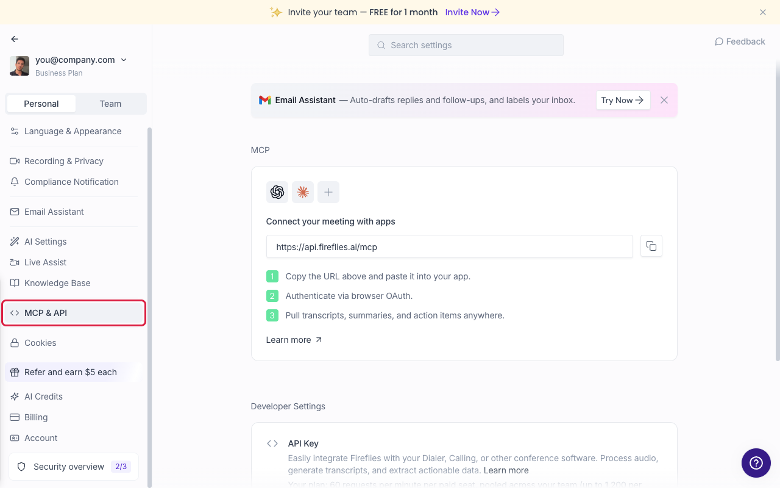
Task: Click the Gmail icon in Email Assistant banner
Action: [x=264, y=100]
